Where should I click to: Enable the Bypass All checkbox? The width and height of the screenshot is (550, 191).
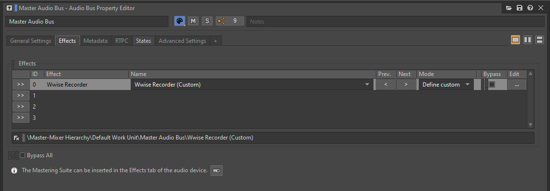coord(23,155)
